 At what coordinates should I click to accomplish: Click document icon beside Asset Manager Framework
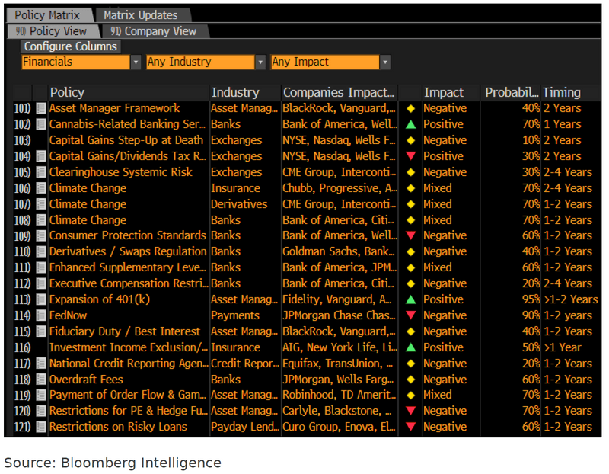tap(41, 108)
